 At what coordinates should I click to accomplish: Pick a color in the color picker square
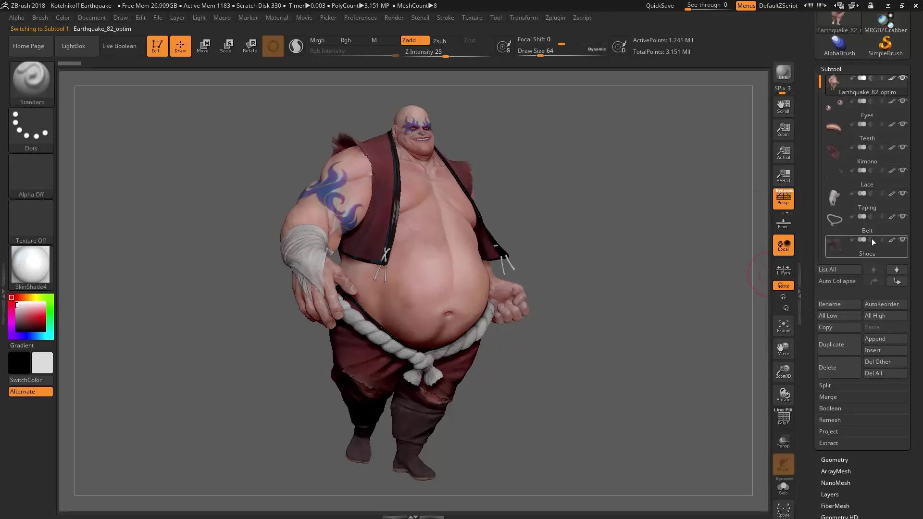pyautogui.click(x=31, y=317)
